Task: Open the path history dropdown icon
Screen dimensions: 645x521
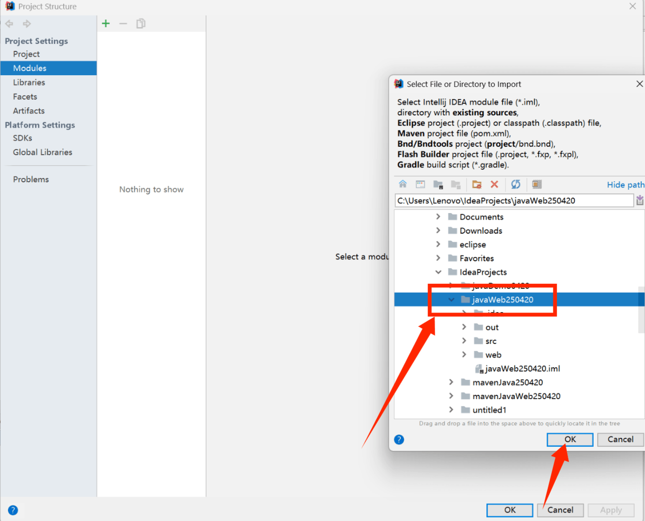Action: point(640,201)
